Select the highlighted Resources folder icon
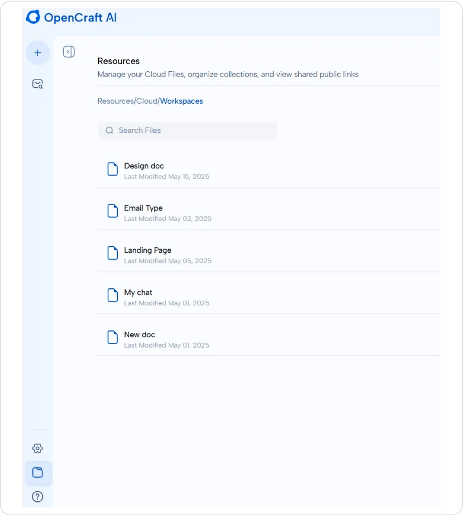The image size is (463, 515). 38,472
